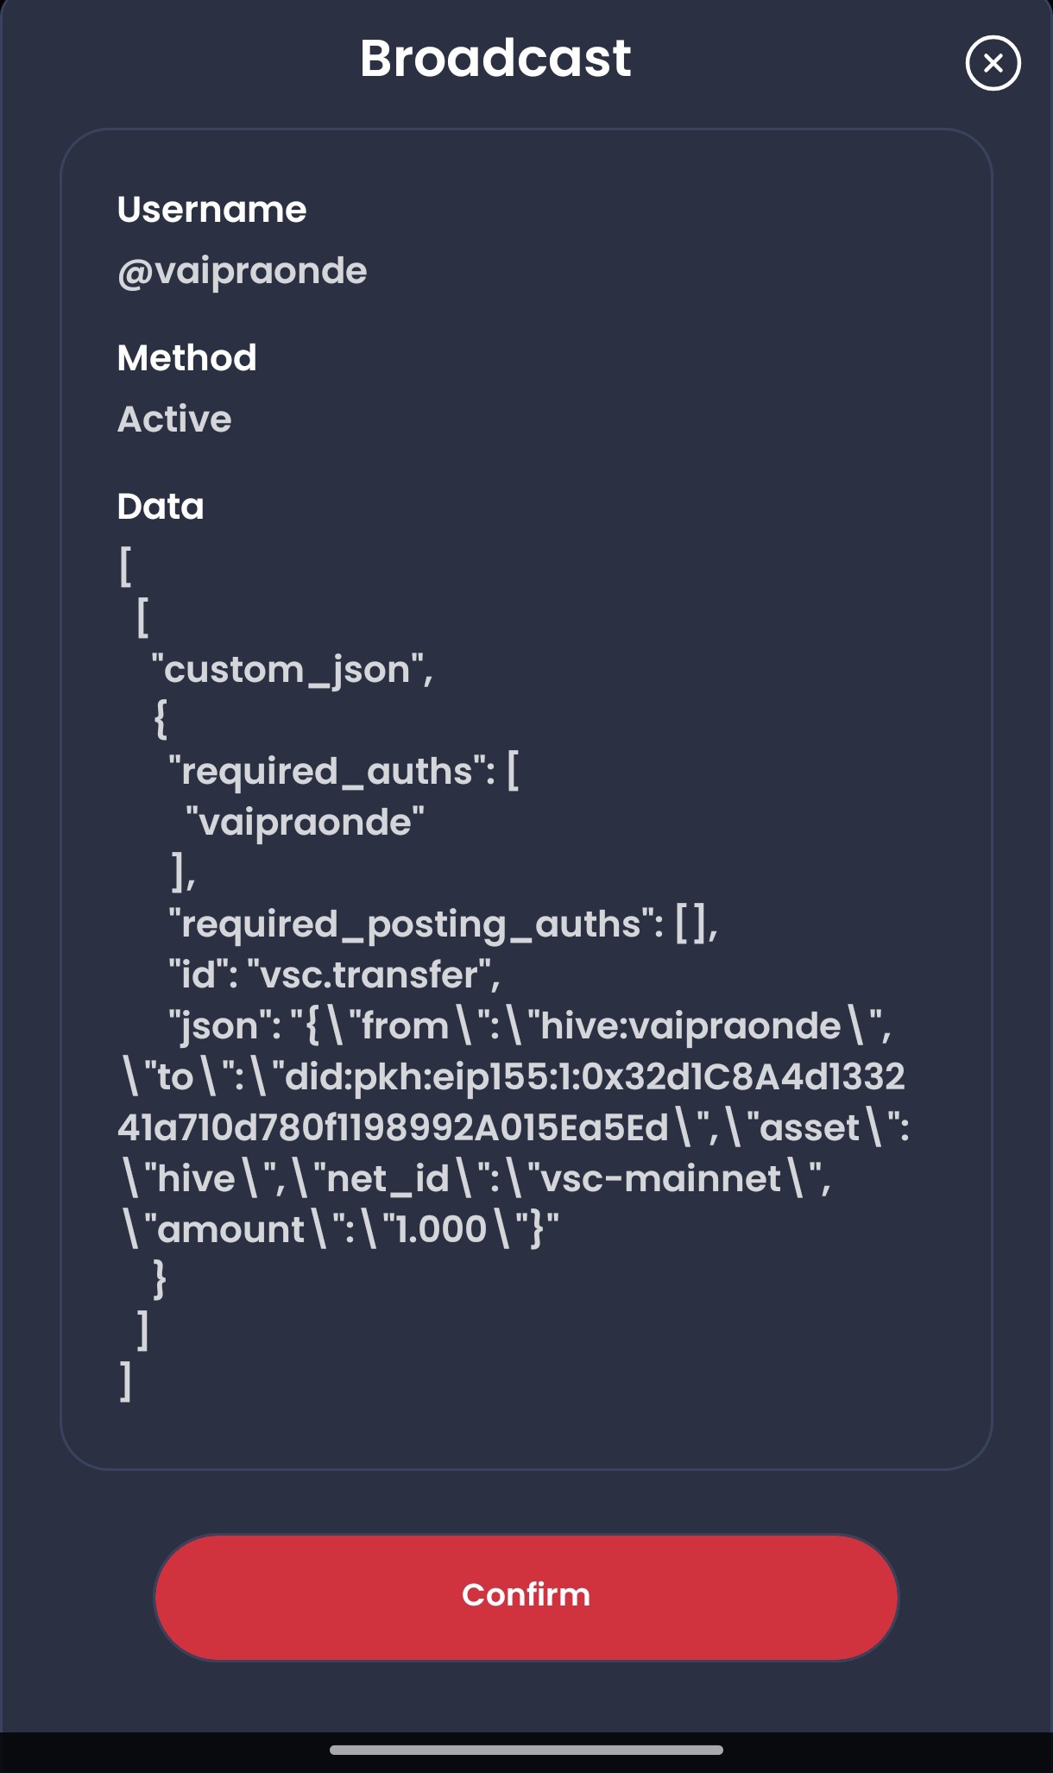
Task: Tap the Active method value
Action: (174, 420)
